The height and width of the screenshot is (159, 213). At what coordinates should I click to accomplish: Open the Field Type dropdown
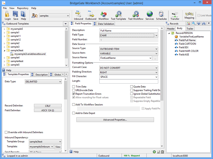tap(156, 36)
